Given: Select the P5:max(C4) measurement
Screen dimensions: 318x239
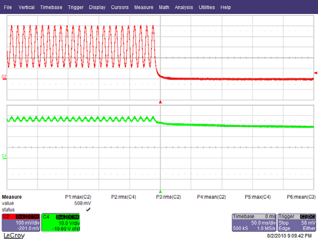Looking at the screenshot, I should click(x=258, y=197).
